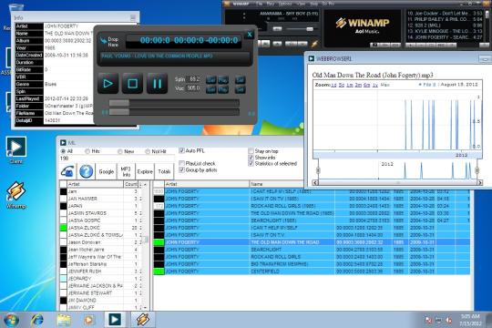This screenshot has height=328, width=492.
Task: Click the upper position slider in the PFL player
Action: (174, 103)
